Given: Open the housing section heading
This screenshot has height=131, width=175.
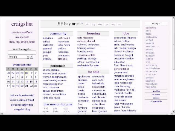Looking at the screenshot, I should 94,33.
